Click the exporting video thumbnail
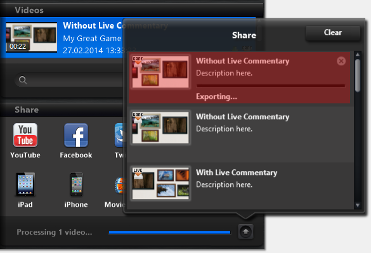This screenshot has width=371, height=253. tap(160, 72)
